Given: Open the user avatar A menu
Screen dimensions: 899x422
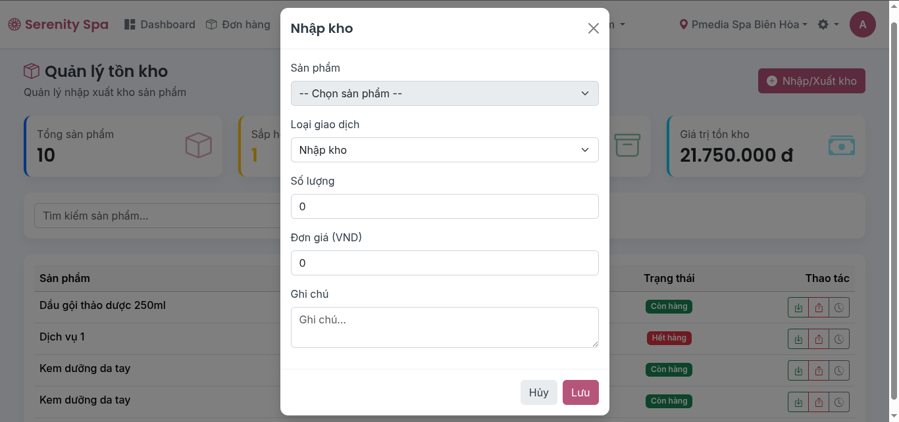Looking at the screenshot, I should (862, 24).
